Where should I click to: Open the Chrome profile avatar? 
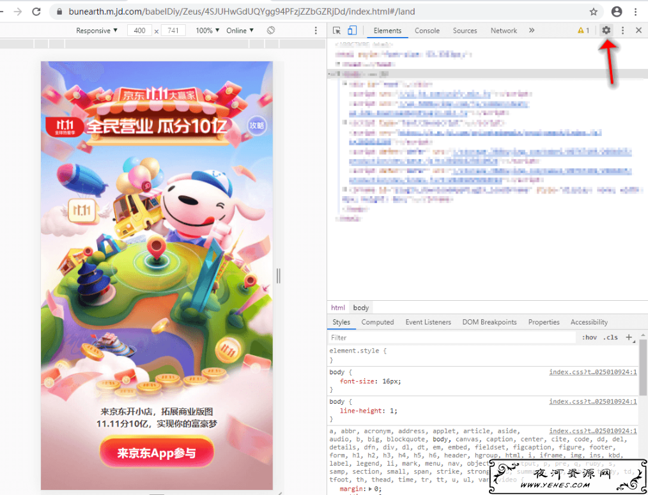tap(617, 11)
